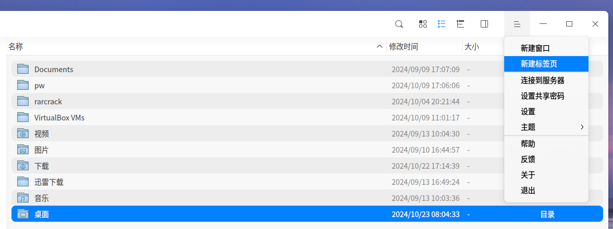This screenshot has width=613, height=229.
Task: Click date 2024/10/04 20:21:44
Action: [426, 102]
